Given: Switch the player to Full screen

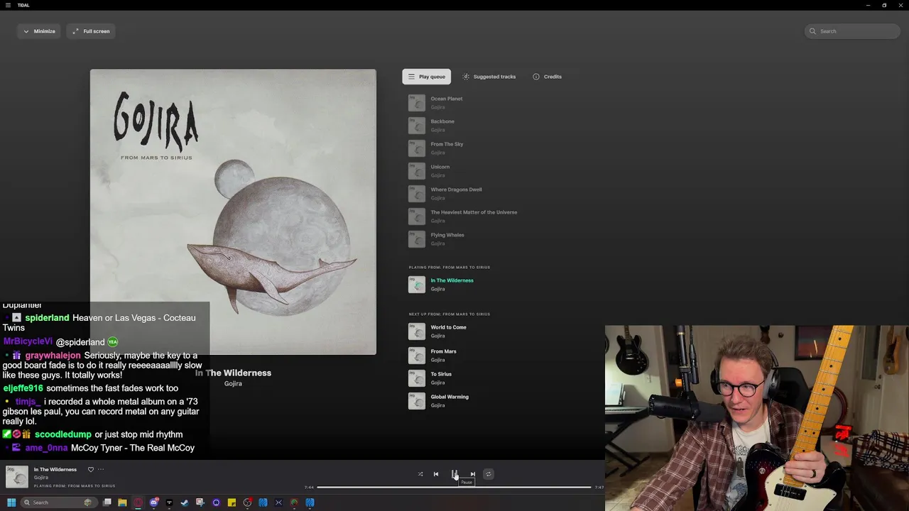Looking at the screenshot, I should click(x=91, y=31).
